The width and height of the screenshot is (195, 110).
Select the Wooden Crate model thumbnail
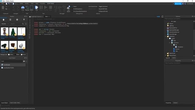coord(13,45)
